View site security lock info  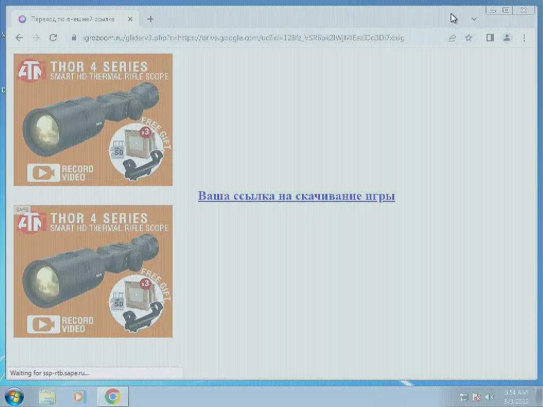coord(74,38)
